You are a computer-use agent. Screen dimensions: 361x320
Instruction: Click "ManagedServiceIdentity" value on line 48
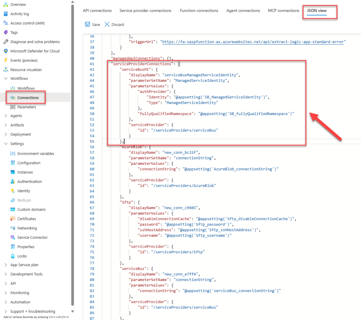191,103
